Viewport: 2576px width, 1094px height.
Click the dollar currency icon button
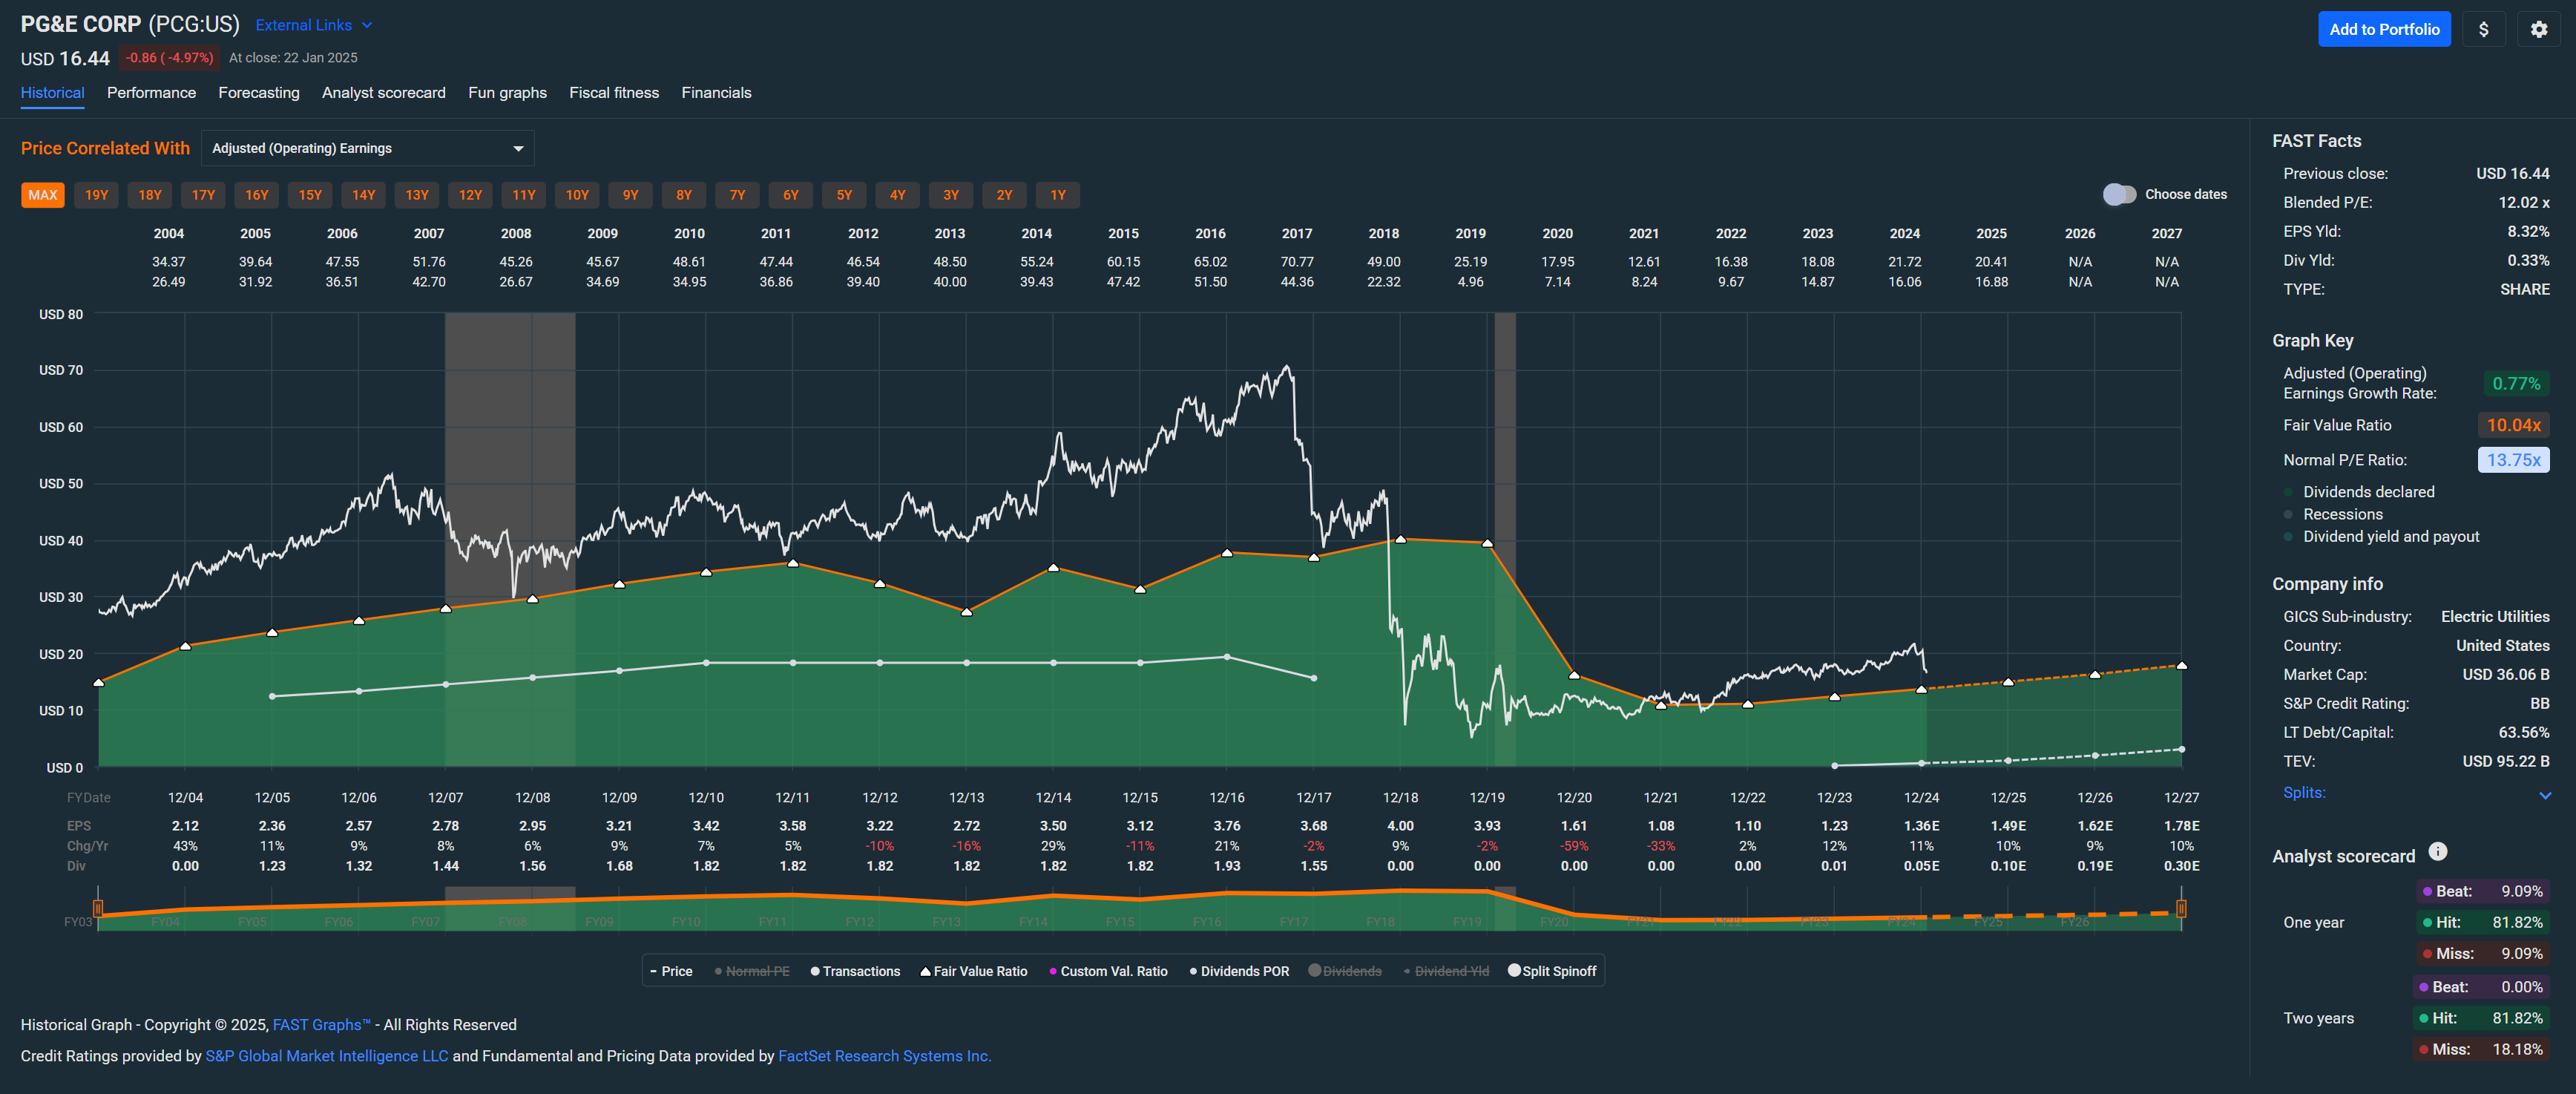2483,29
